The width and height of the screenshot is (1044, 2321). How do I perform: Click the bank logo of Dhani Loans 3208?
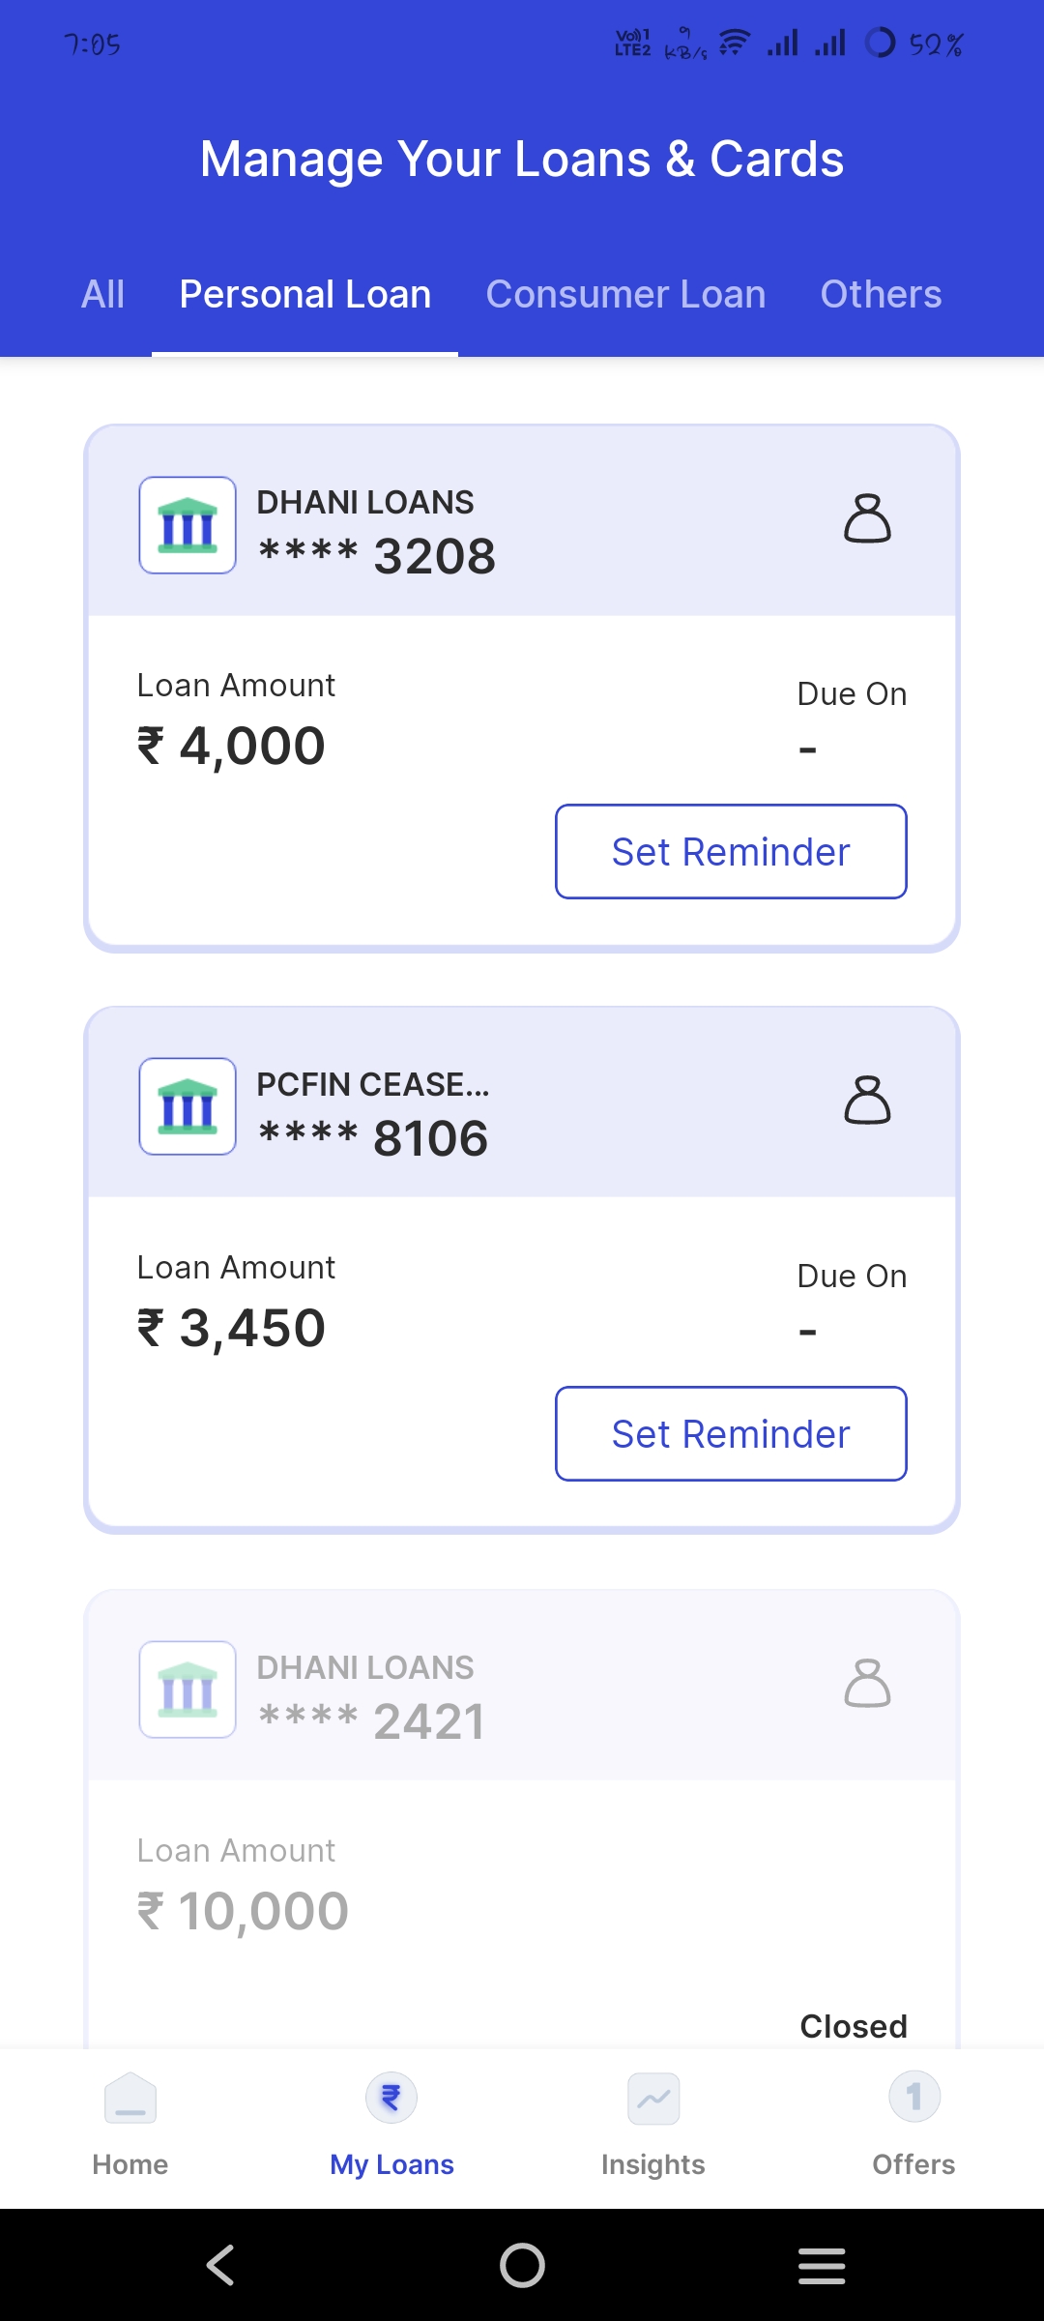coord(188,525)
